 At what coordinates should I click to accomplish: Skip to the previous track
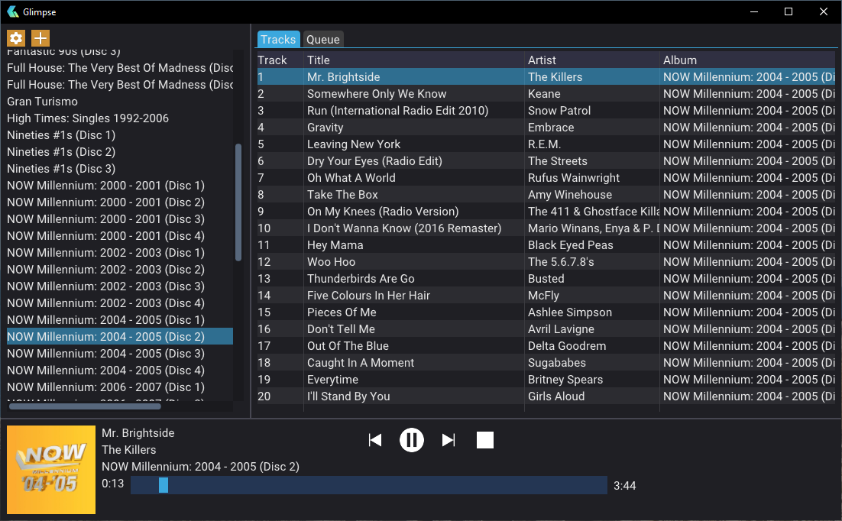click(375, 441)
